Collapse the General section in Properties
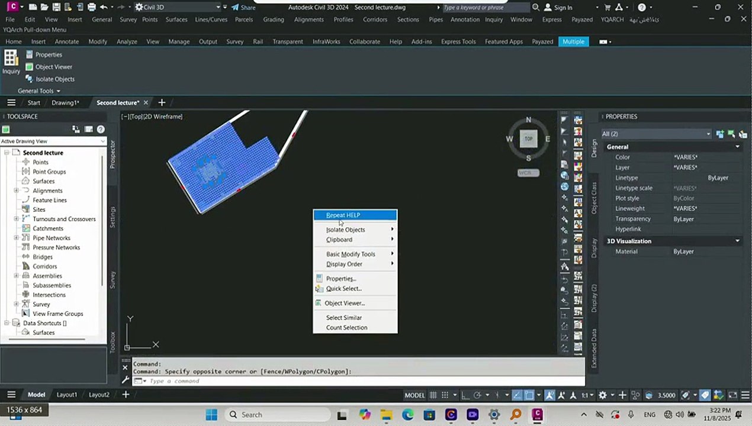Image resolution: width=752 pixels, height=426 pixels. [737, 147]
